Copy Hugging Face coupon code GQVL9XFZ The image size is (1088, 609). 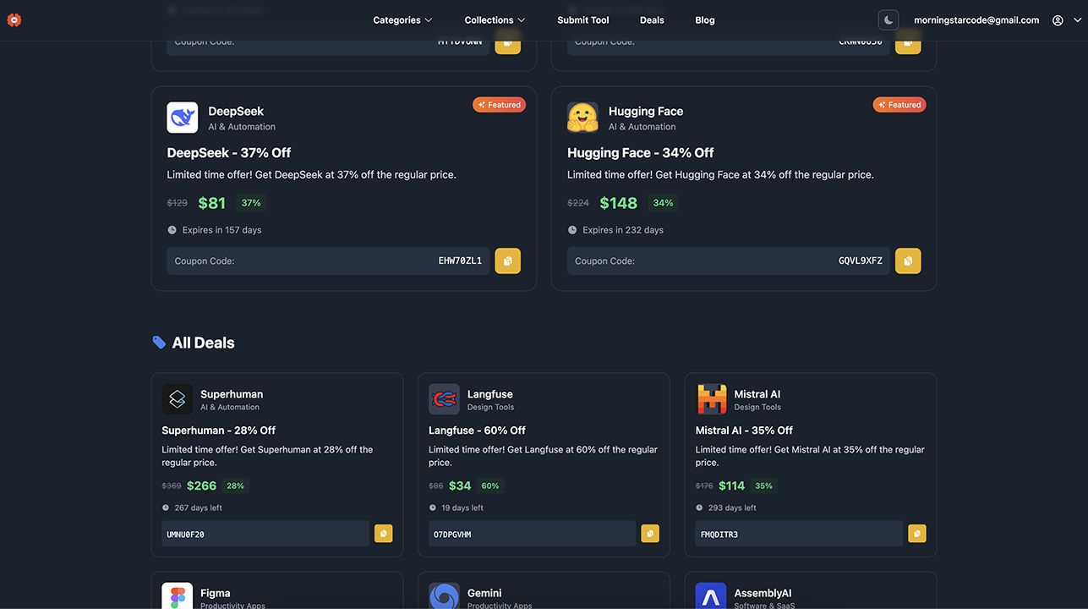[908, 261]
